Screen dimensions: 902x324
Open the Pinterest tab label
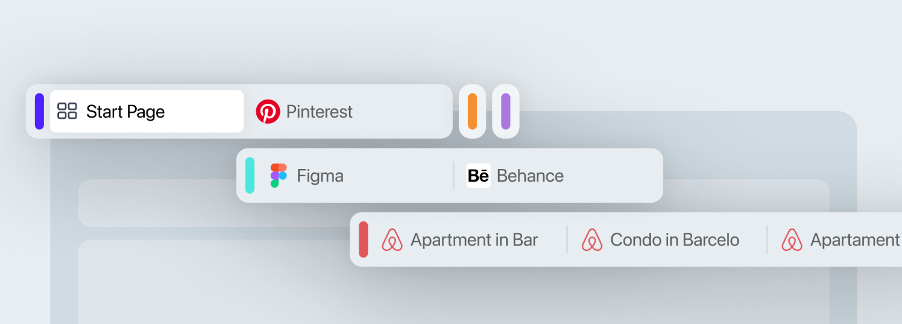(320, 112)
